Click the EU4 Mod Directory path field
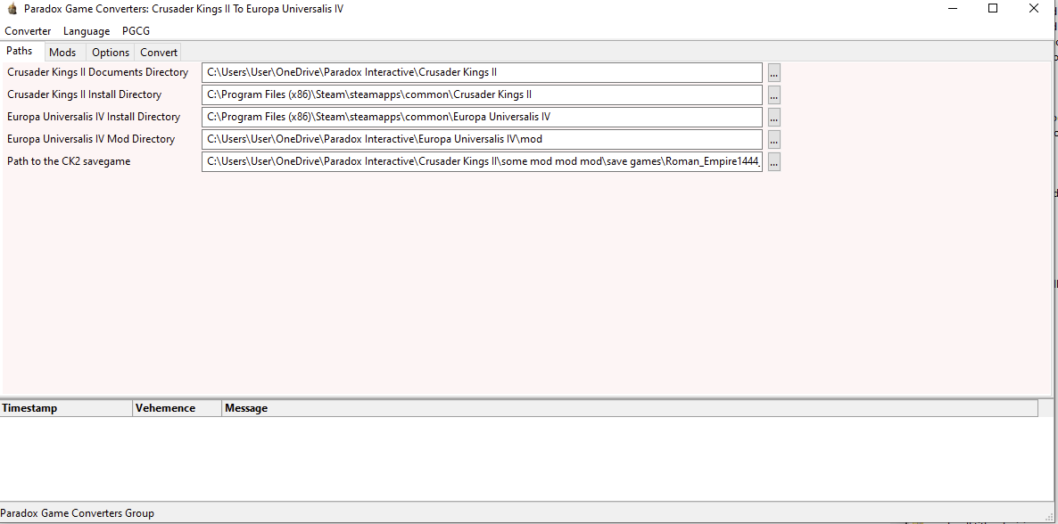Image resolution: width=1058 pixels, height=524 pixels. (x=482, y=139)
